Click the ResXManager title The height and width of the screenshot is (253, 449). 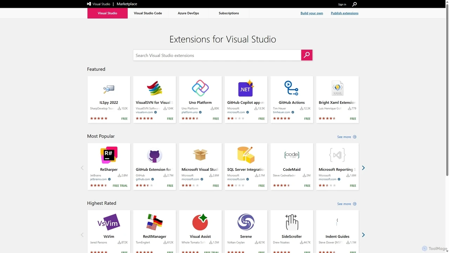(x=154, y=236)
